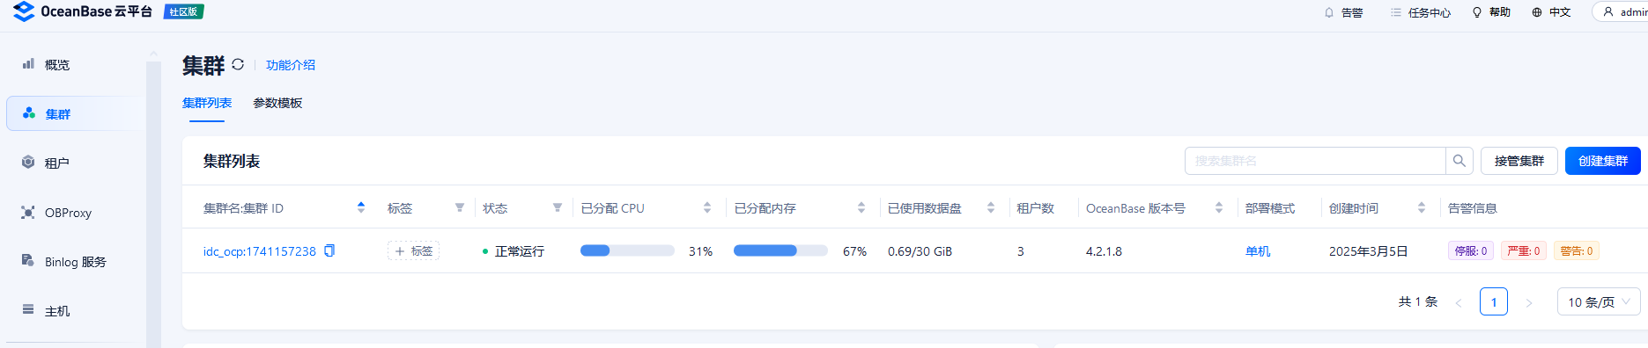The width and height of the screenshot is (1648, 348).
Task: Sort by OceanBase version column
Action: pyautogui.click(x=1219, y=208)
